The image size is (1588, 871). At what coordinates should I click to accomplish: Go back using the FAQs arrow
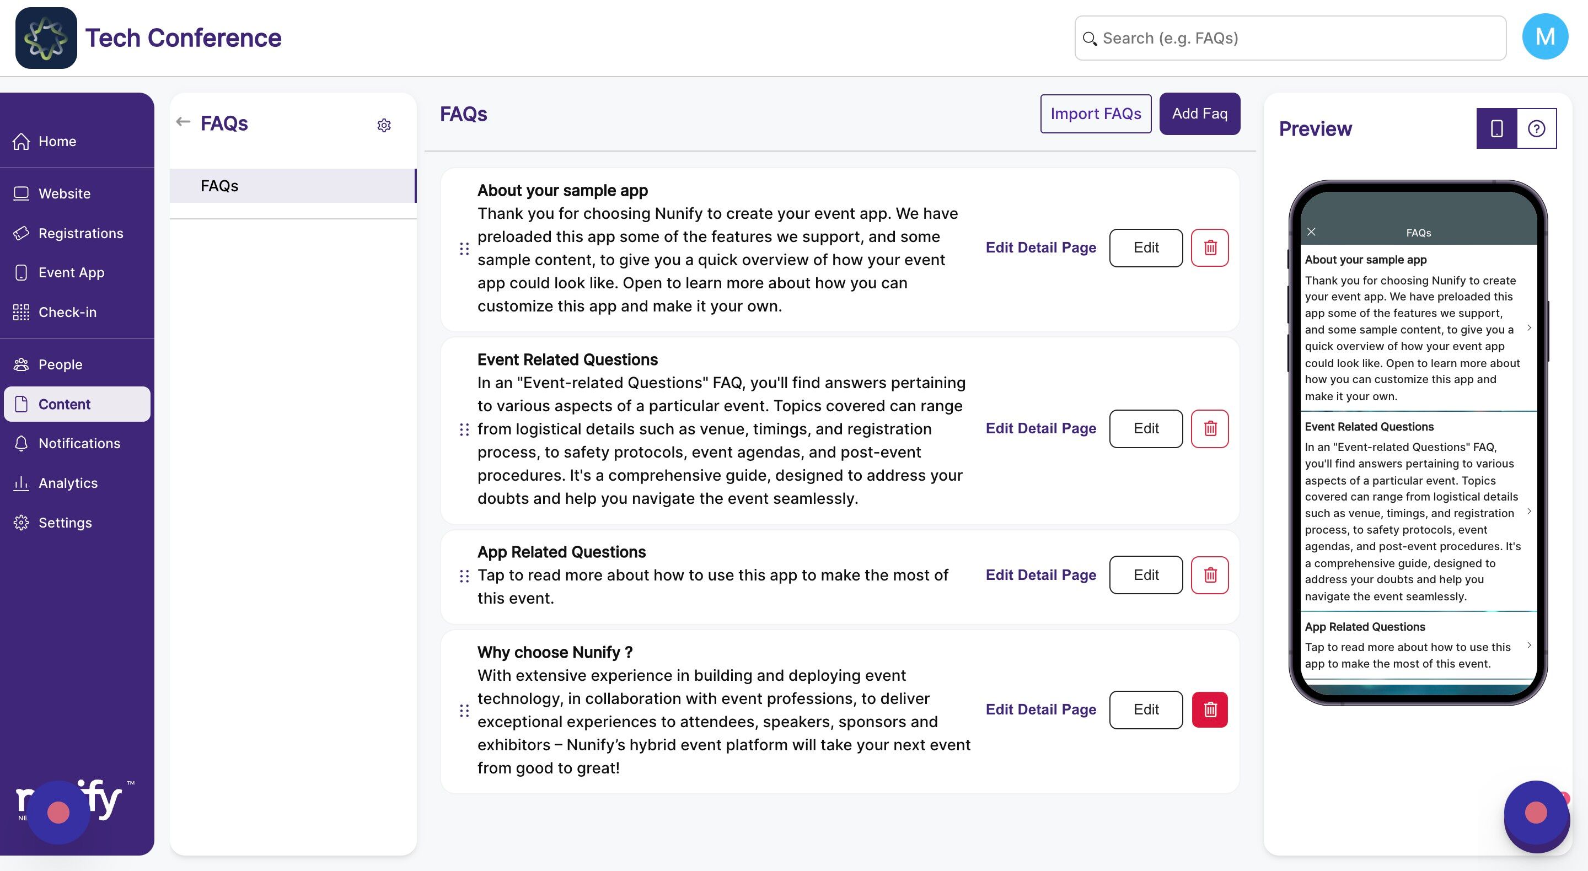pos(183,121)
